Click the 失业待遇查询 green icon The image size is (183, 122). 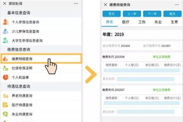[x=5, y=114]
